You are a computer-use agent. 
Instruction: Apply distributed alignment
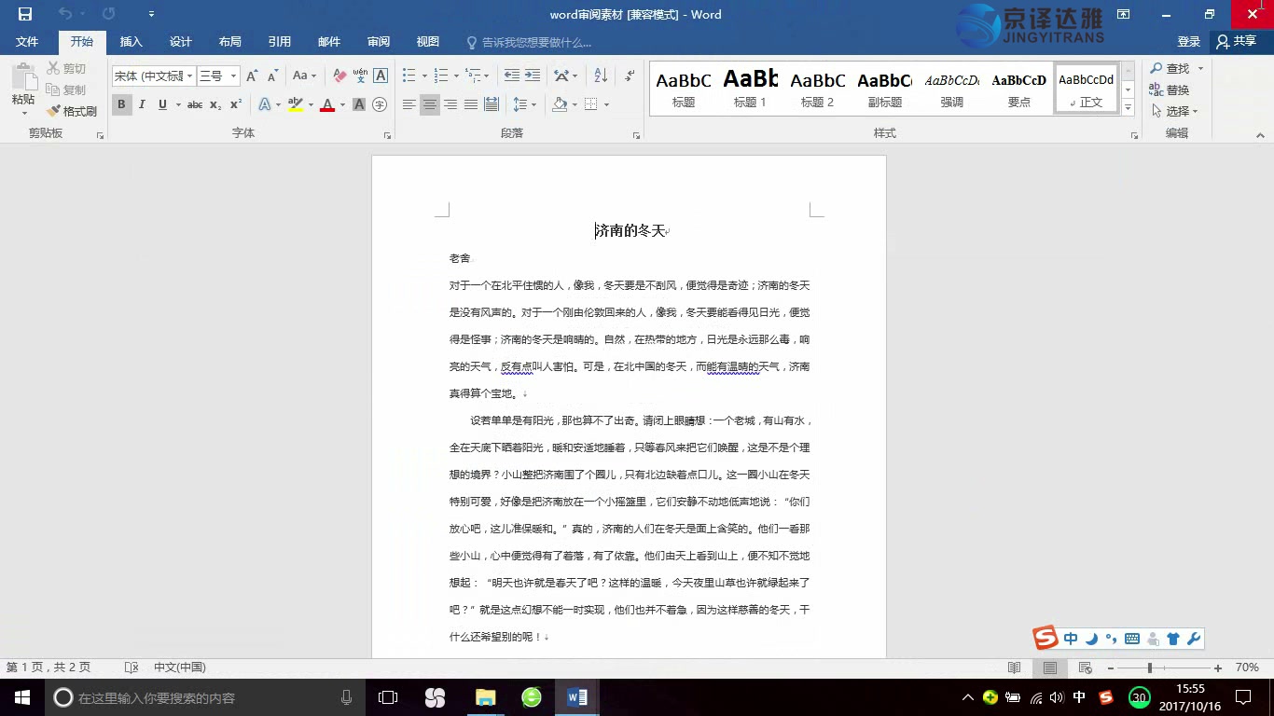(492, 104)
